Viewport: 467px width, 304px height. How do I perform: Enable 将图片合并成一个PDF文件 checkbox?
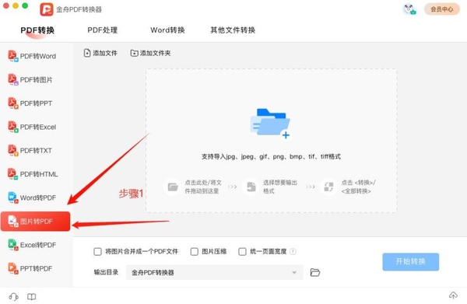point(98,252)
